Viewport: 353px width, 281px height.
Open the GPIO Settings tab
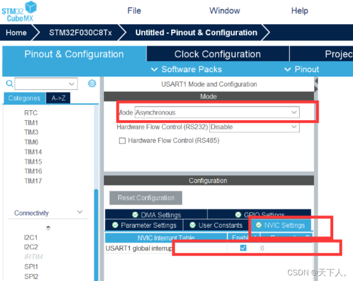[259, 214]
